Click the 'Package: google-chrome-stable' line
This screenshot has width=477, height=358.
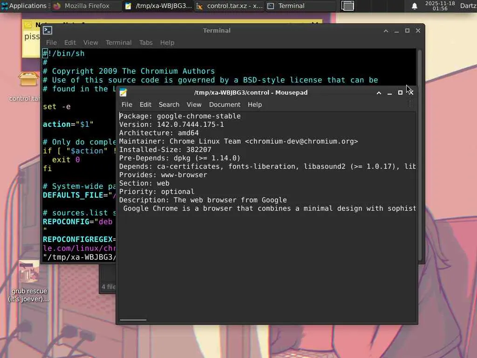(180, 116)
